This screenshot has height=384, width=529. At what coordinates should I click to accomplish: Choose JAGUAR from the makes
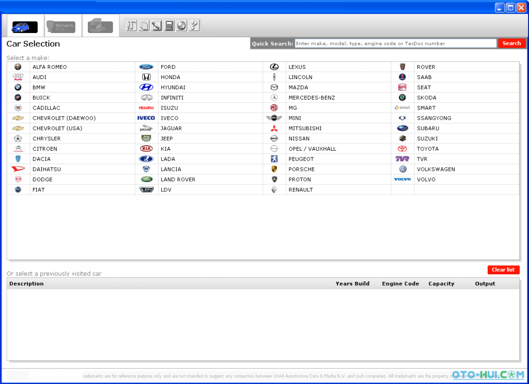click(x=171, y=129)
